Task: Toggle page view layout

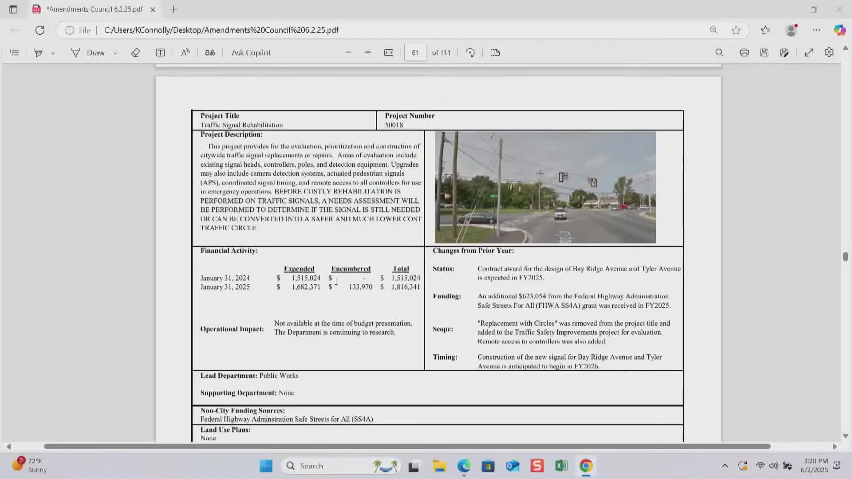Action: (495, 53)
